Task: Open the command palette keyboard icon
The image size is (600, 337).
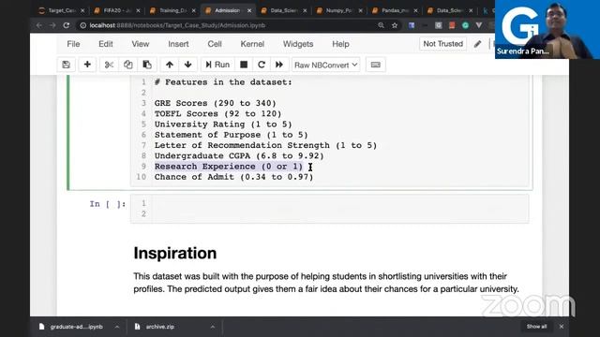Action: point(375,65)
